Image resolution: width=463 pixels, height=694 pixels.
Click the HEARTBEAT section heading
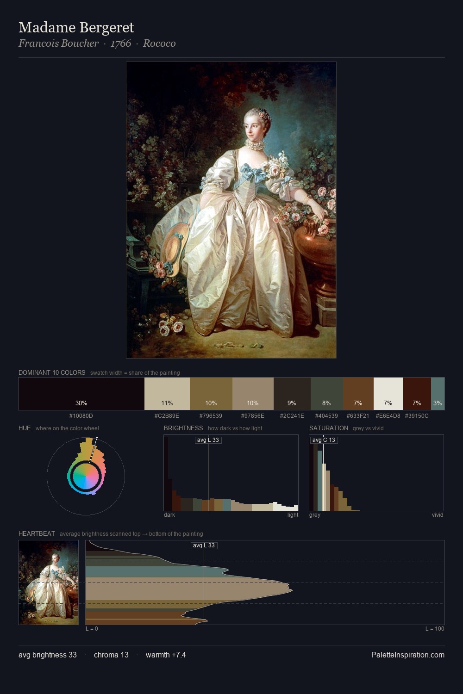coord(37,533)
